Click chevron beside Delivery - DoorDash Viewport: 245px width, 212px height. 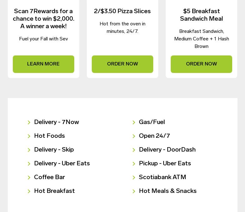(x=134, y=150)
